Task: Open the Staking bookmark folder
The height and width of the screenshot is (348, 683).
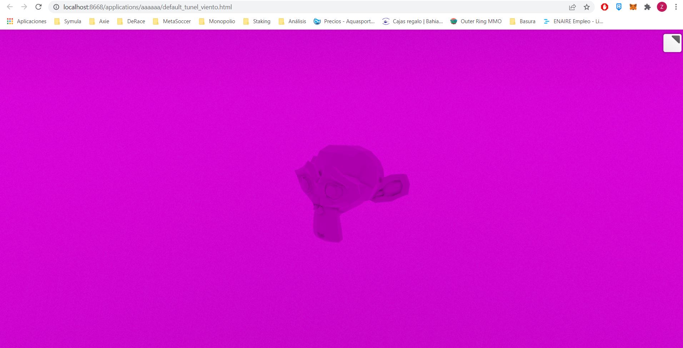Action: coord(257,21)
